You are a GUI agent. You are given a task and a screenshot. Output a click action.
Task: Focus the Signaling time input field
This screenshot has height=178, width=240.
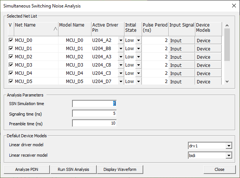[x=94, y=113]
